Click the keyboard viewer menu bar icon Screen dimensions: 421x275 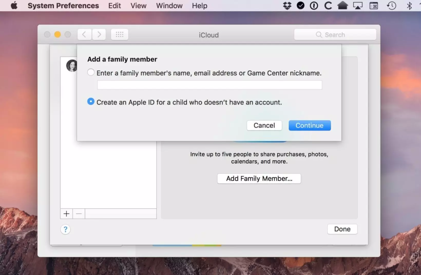[374, 6]
